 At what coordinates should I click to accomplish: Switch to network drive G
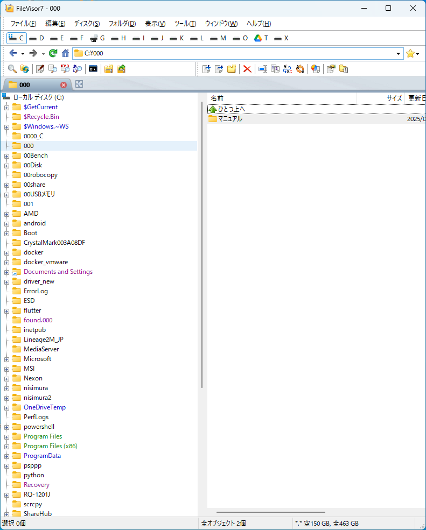[97, 38]
